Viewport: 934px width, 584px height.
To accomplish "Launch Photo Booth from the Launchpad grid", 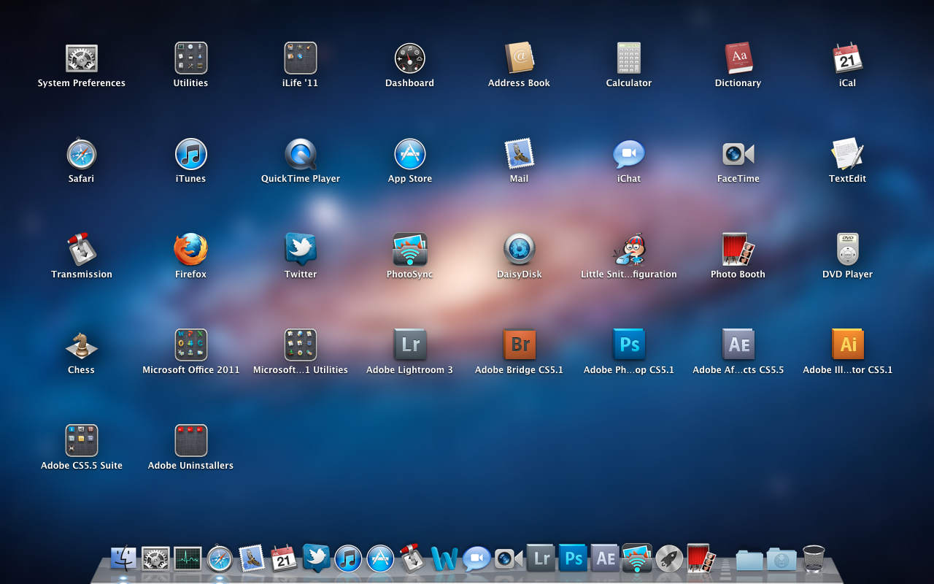I will click(x=738, y=250).
